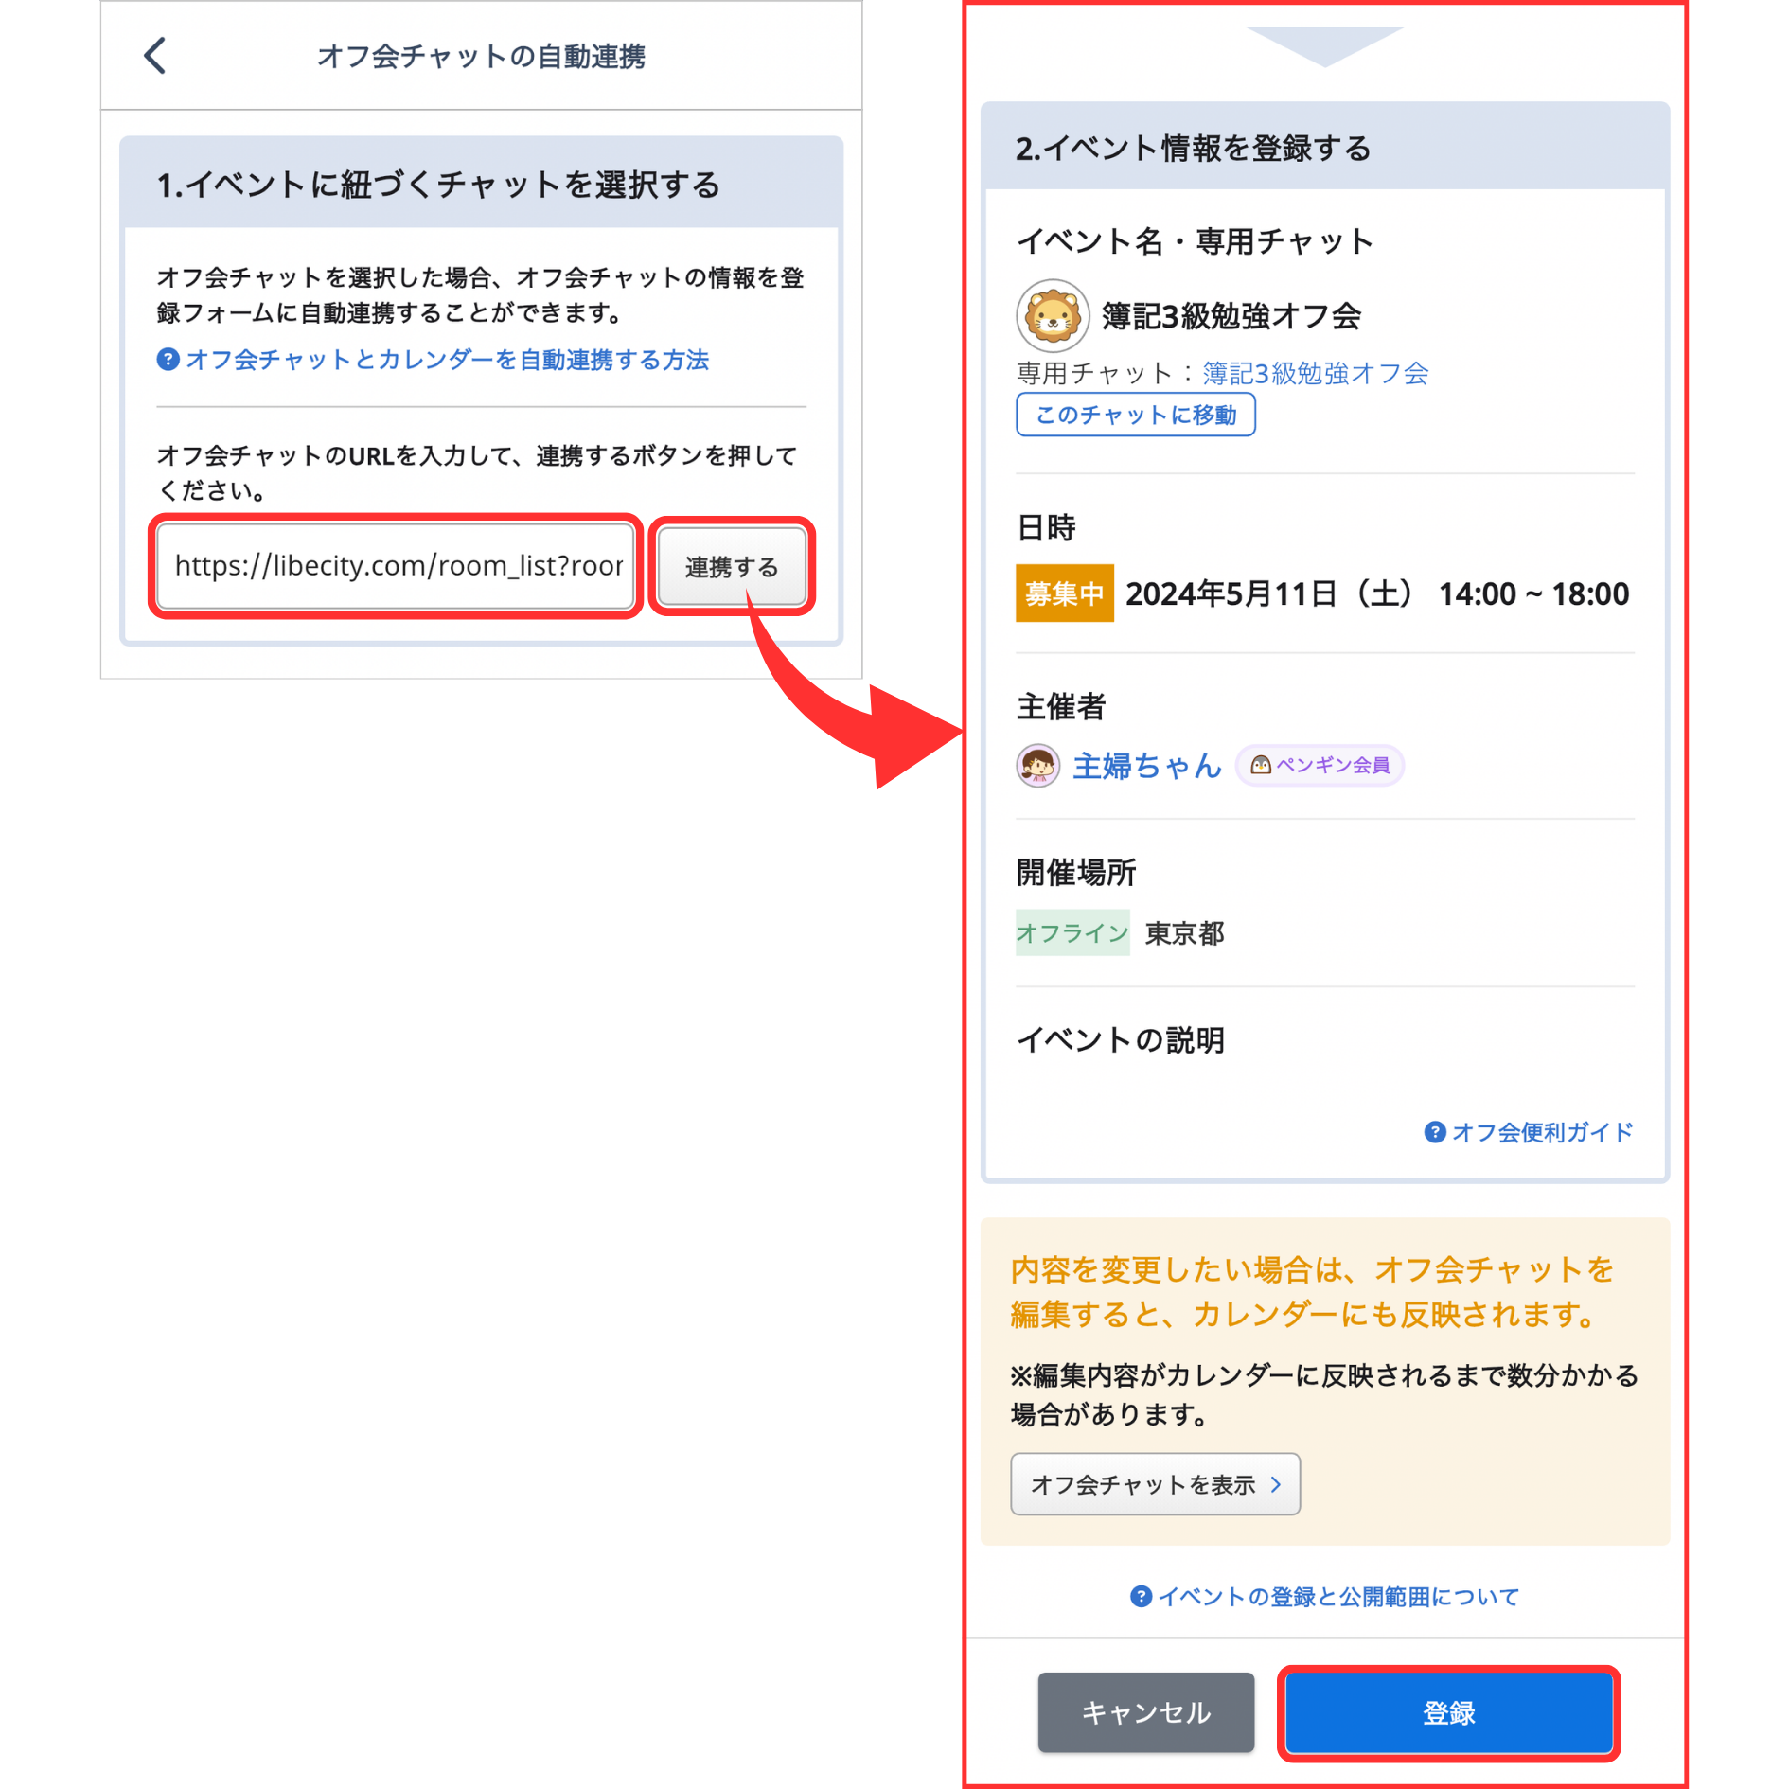Click the help icon next to オフ会便利ガイド
The width and height of the screenshot is (1789, 1789).
(x=1434, y=1132)
